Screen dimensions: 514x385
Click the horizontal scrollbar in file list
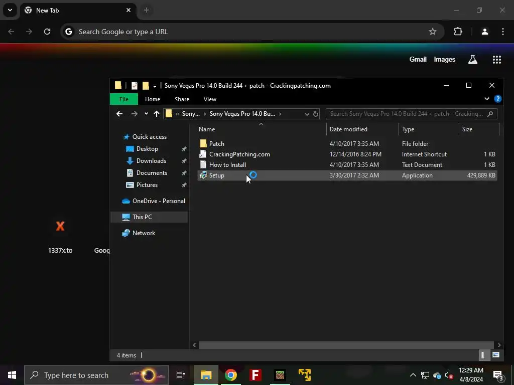(346, 345)
